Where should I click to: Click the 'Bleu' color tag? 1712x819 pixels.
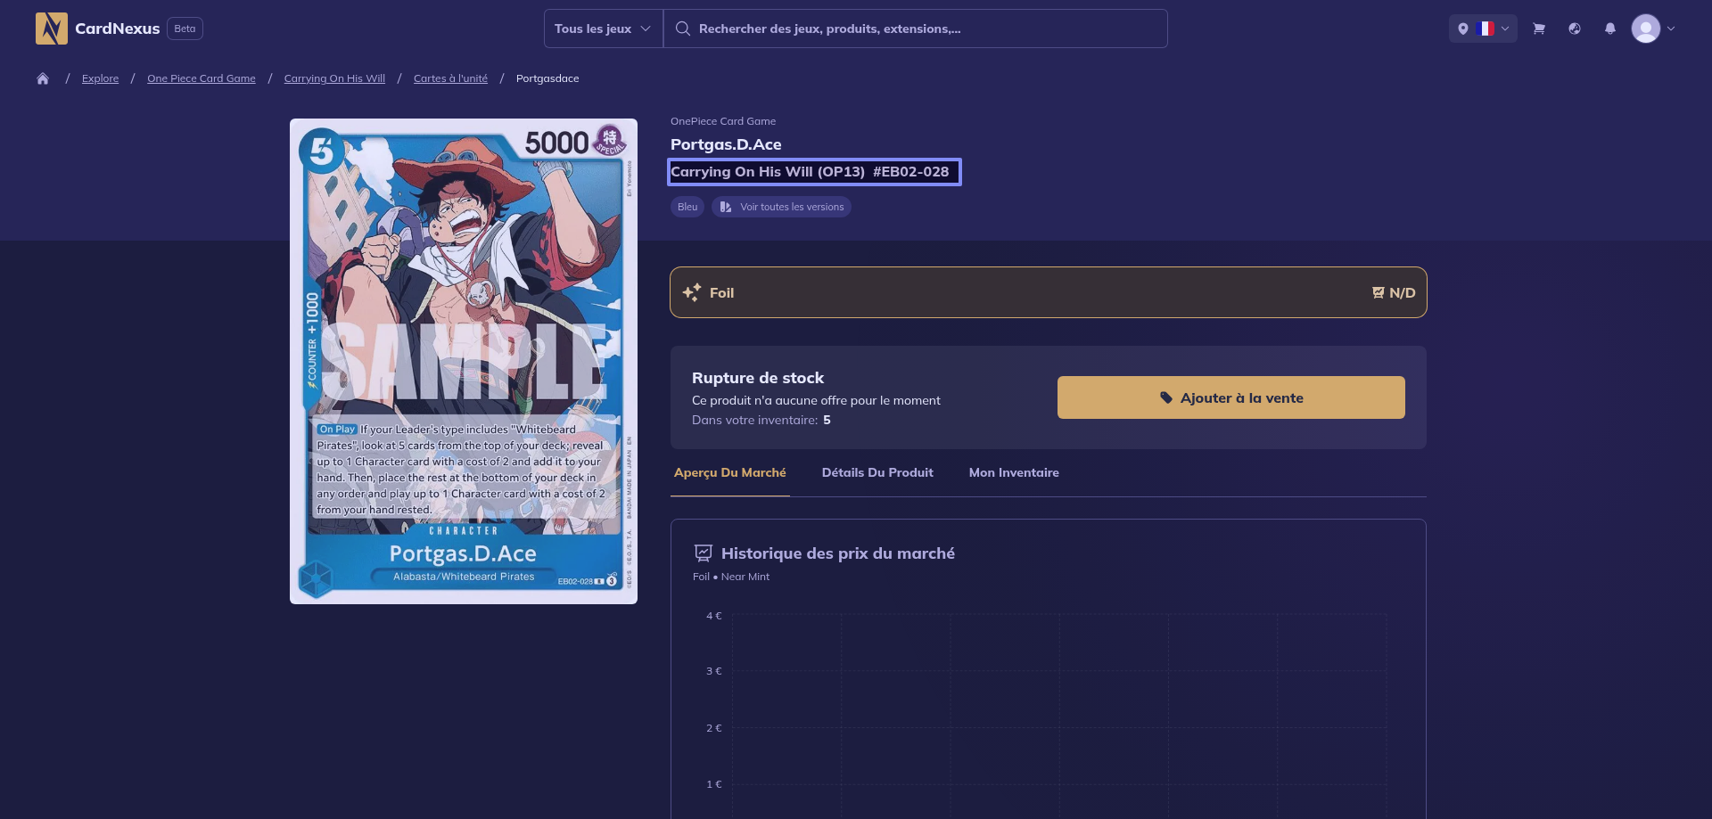tap(687, 207)
